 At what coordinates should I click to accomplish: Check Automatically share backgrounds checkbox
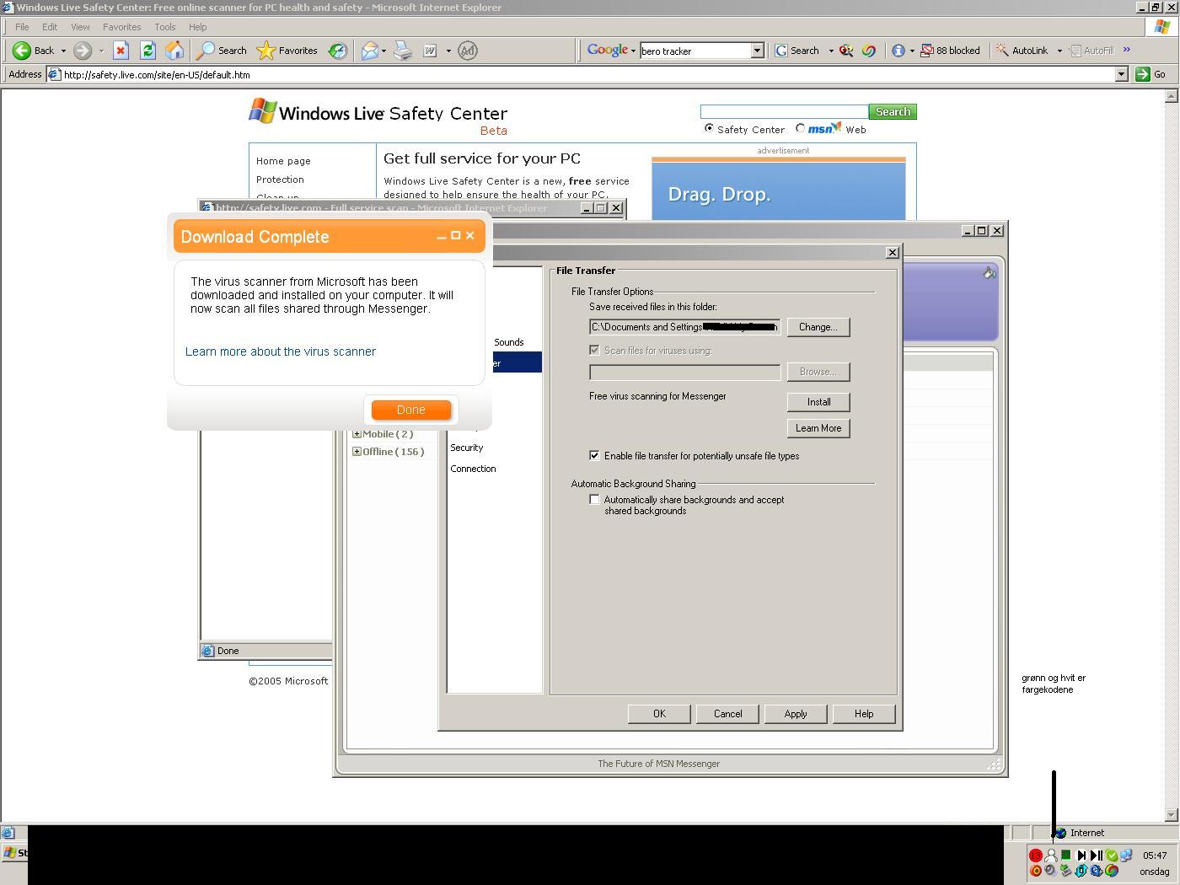pos(594,499)
